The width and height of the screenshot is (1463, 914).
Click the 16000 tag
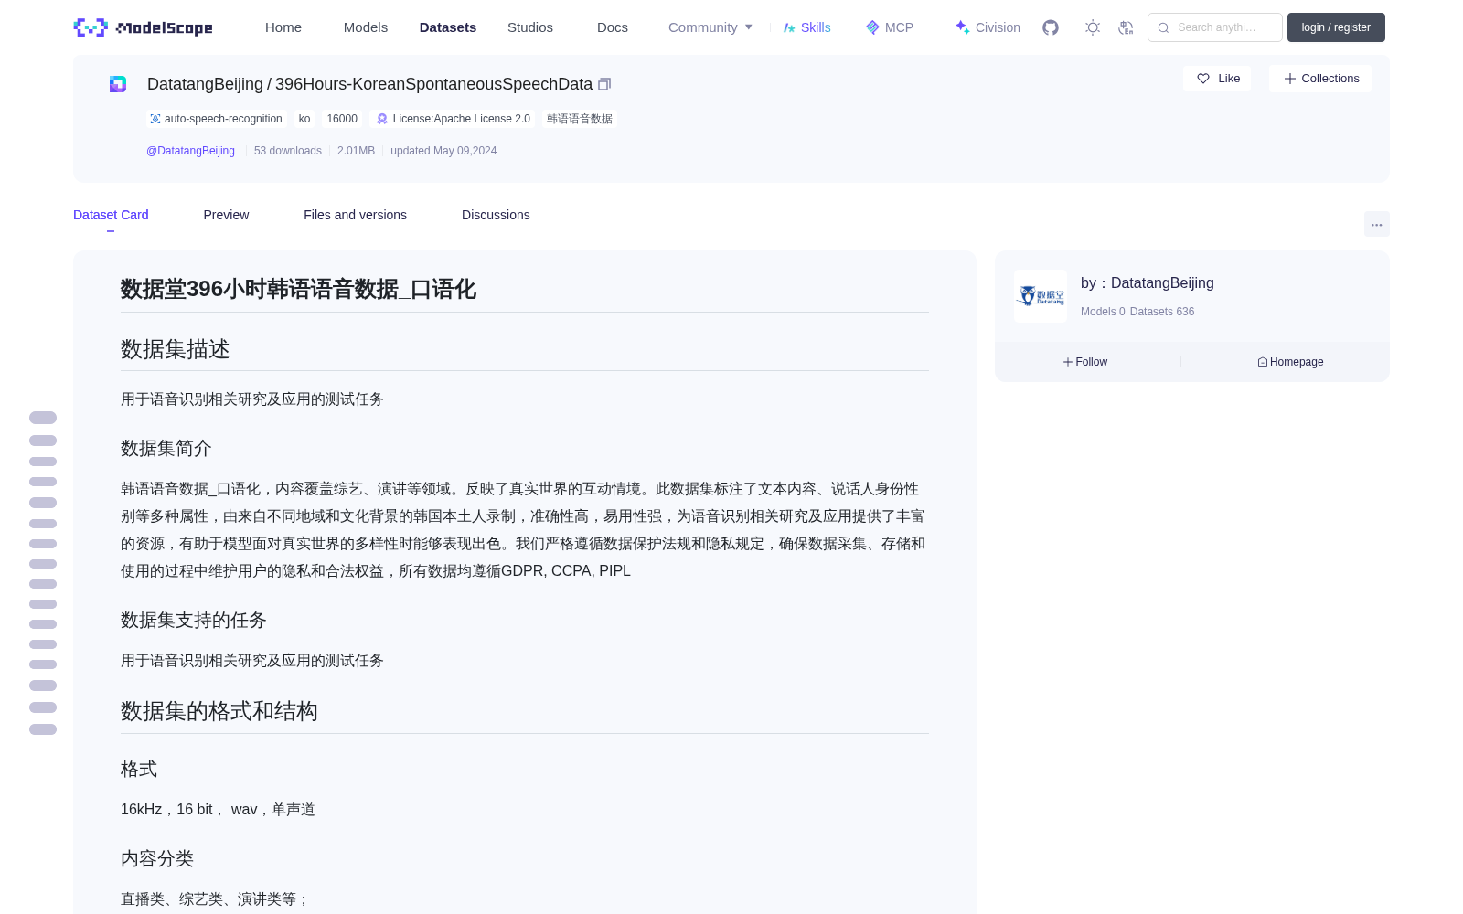(342, 119)
